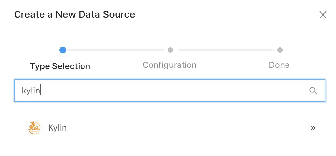Image resolution: width=336 pixels, height=156 pixels.
Task: Click the gray Done step dot
Action: coord(280,50)
